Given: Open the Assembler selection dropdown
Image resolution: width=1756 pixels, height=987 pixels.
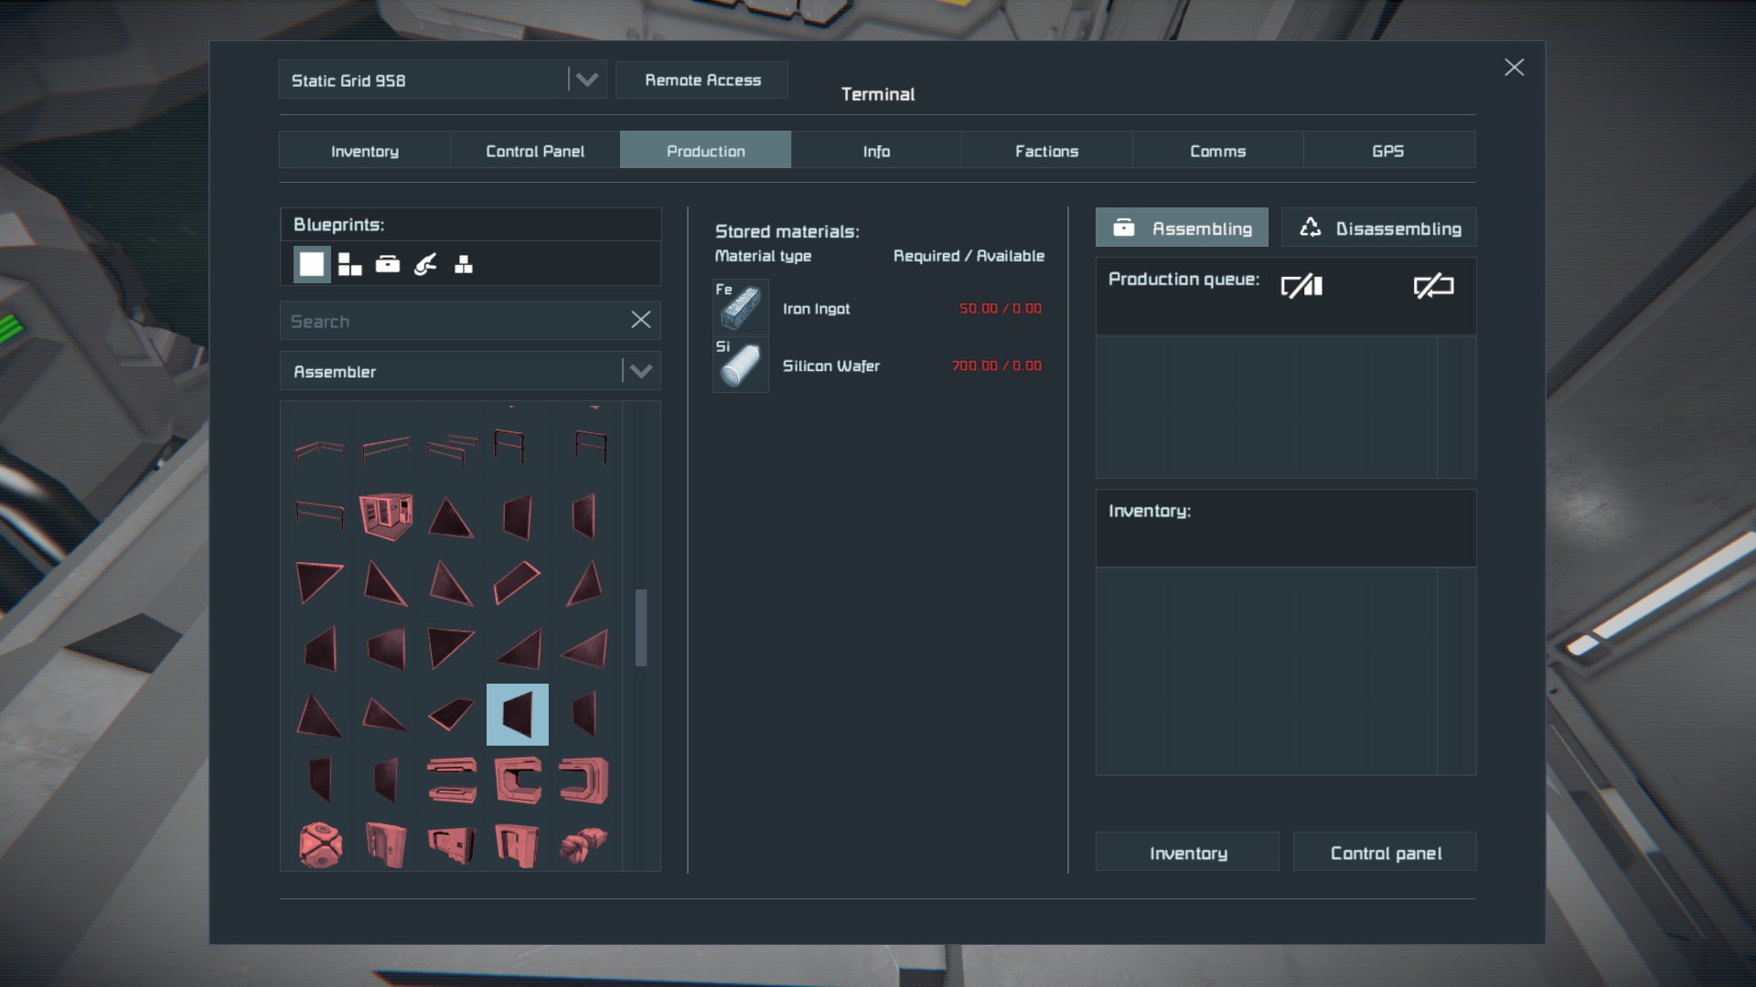Looking at the screenshot, I should (x=640, y=371).
